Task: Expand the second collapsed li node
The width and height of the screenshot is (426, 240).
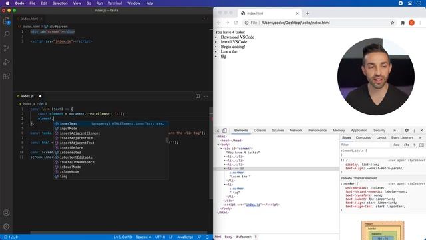Action: [225, 161]
